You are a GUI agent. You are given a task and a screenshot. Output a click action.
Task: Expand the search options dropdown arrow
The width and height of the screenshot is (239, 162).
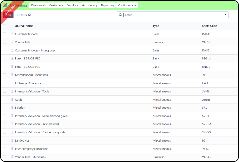coord(226,15)
